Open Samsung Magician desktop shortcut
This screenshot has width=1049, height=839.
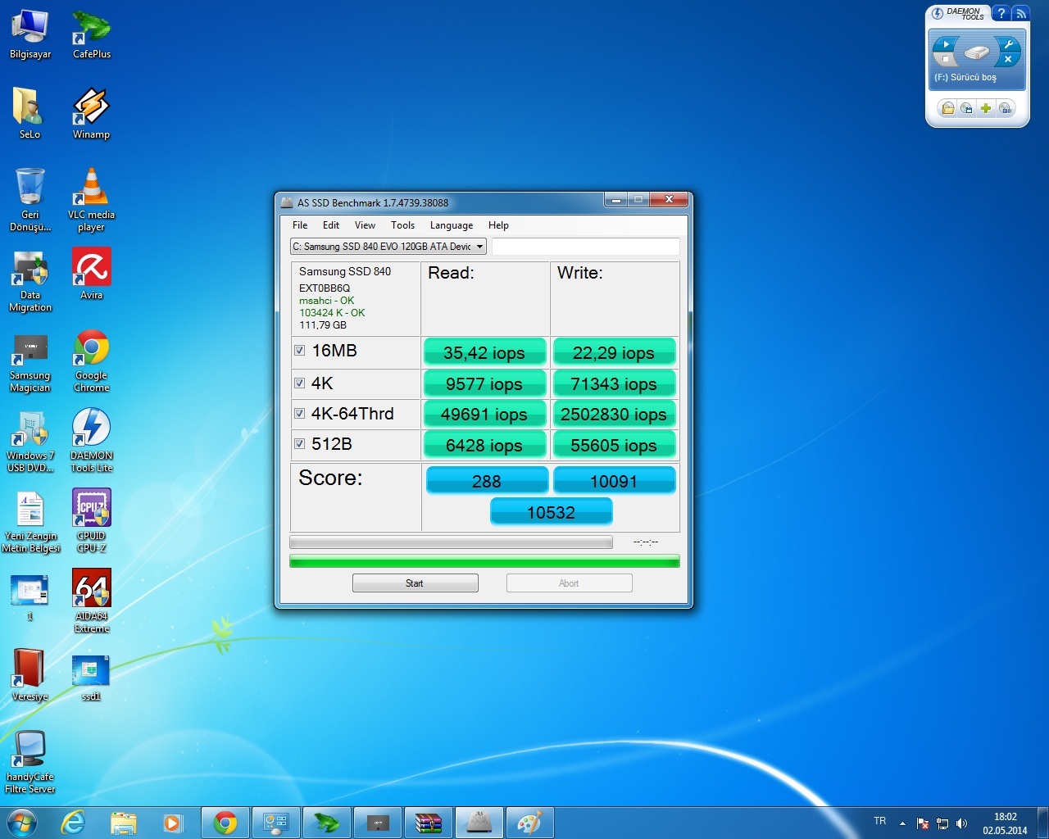click(x=30, y=361)
